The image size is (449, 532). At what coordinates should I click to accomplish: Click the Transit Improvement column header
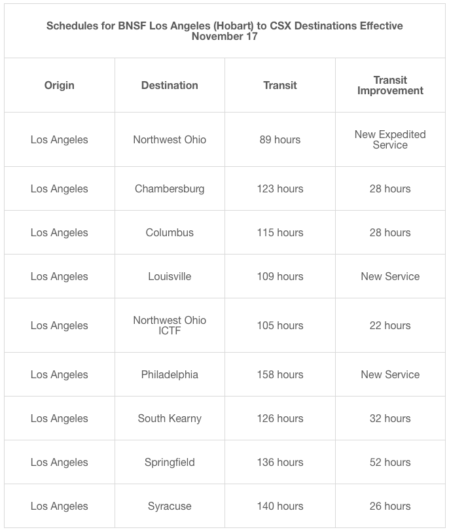pos(390,85)
